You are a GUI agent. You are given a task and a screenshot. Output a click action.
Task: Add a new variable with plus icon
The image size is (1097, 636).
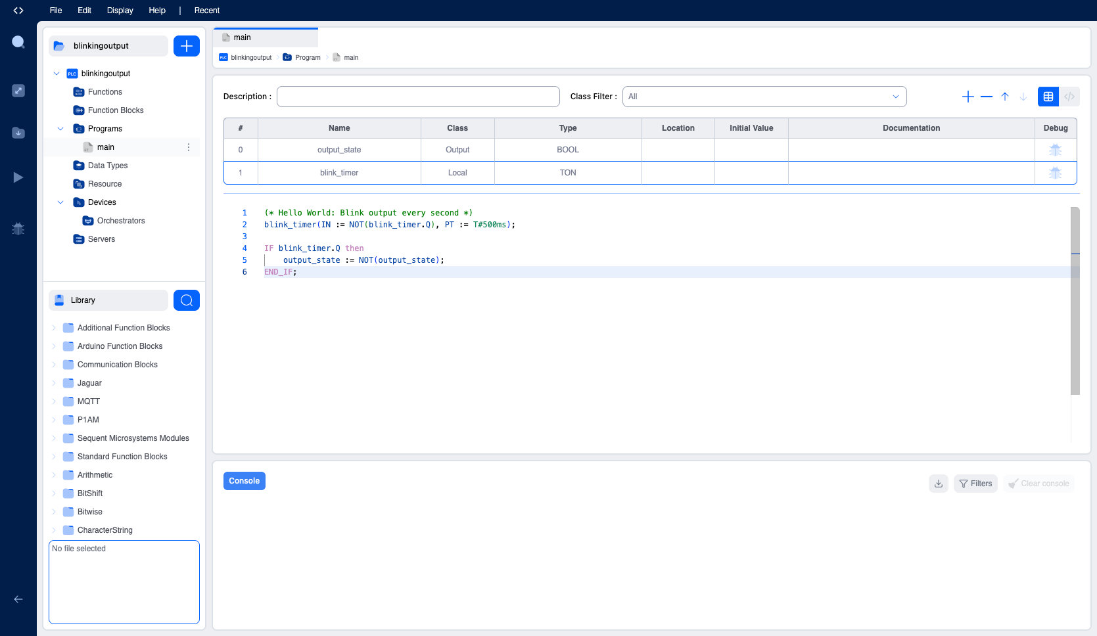(968, 97)
